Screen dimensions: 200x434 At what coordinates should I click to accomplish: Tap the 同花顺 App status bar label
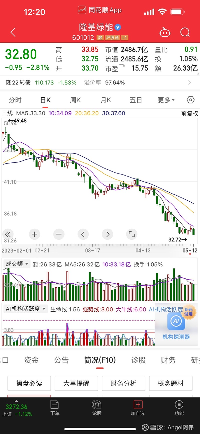pyautogui.click(x=100, y=10)
